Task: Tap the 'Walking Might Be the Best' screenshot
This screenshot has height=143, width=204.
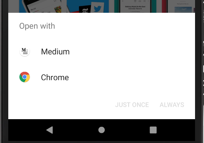Action: [135, 6]
